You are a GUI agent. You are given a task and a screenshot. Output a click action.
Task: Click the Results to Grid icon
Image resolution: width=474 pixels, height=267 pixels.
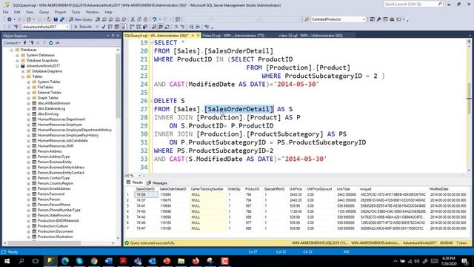[161, 27]
